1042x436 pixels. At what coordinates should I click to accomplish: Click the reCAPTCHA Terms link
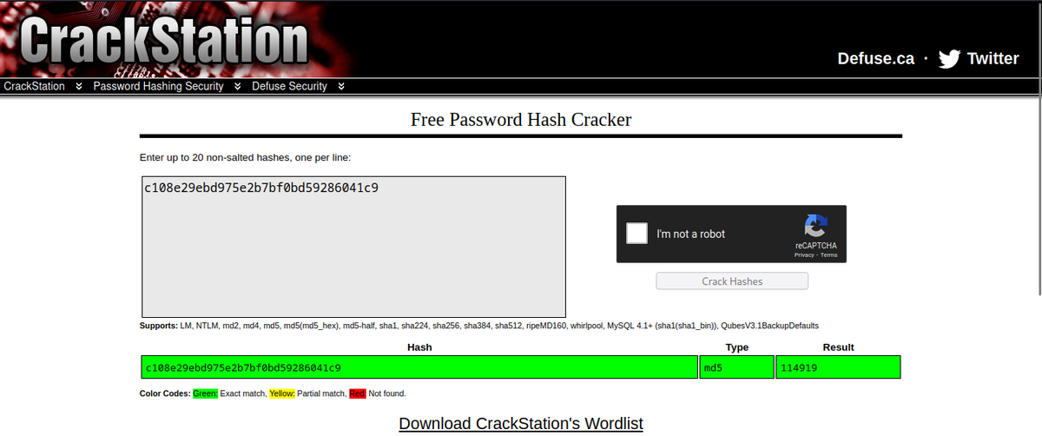click(829, 255)
